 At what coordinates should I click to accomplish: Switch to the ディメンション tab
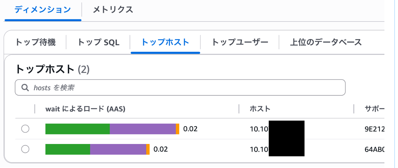point(43,10)
